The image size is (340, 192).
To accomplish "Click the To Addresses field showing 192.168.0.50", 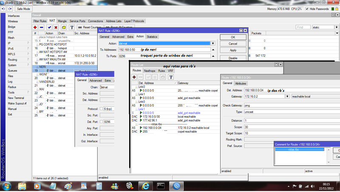I will tap(164, 50).
